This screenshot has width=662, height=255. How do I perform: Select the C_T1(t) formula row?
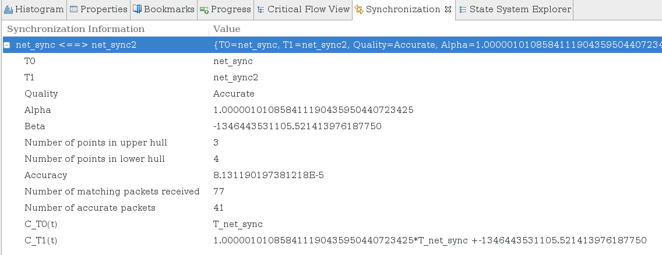41,240
